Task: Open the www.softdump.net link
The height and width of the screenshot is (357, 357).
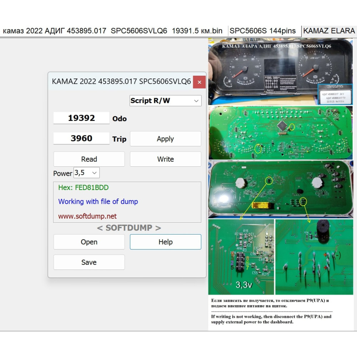Action: click(87, 216)
